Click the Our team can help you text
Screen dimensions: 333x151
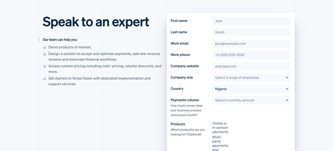(x=60, y=40)
